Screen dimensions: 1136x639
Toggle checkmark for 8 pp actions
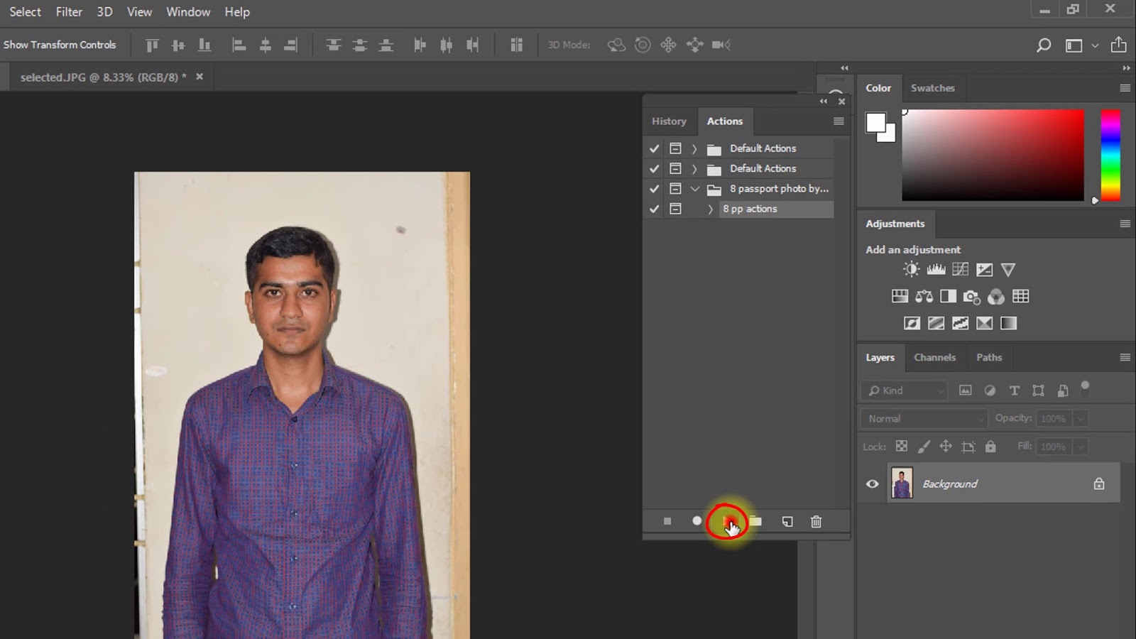tap(654, 209)
